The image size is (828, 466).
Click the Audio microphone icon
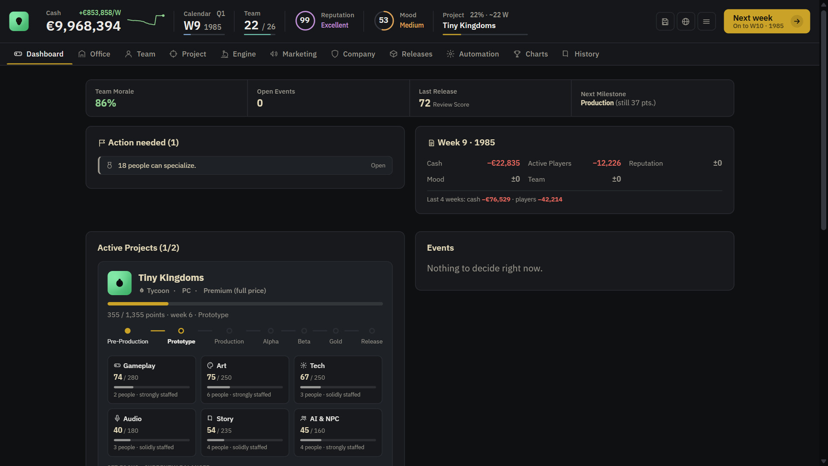[117, 419]
